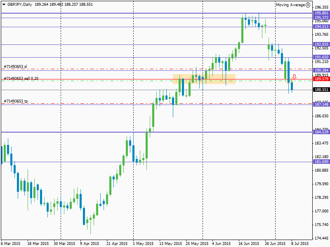
Task: Click the red 189.579 sell price tag
Action: coord(321,79)
